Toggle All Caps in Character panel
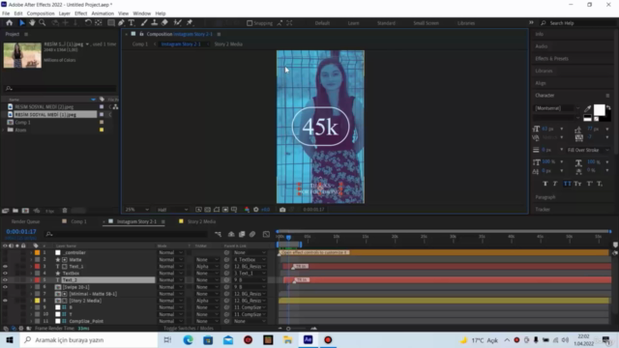This screenshot has width=619, height=348. [x=567, y=184]
